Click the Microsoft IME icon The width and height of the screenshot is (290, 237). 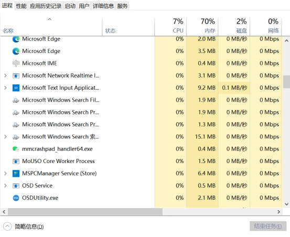coord(16,63)
